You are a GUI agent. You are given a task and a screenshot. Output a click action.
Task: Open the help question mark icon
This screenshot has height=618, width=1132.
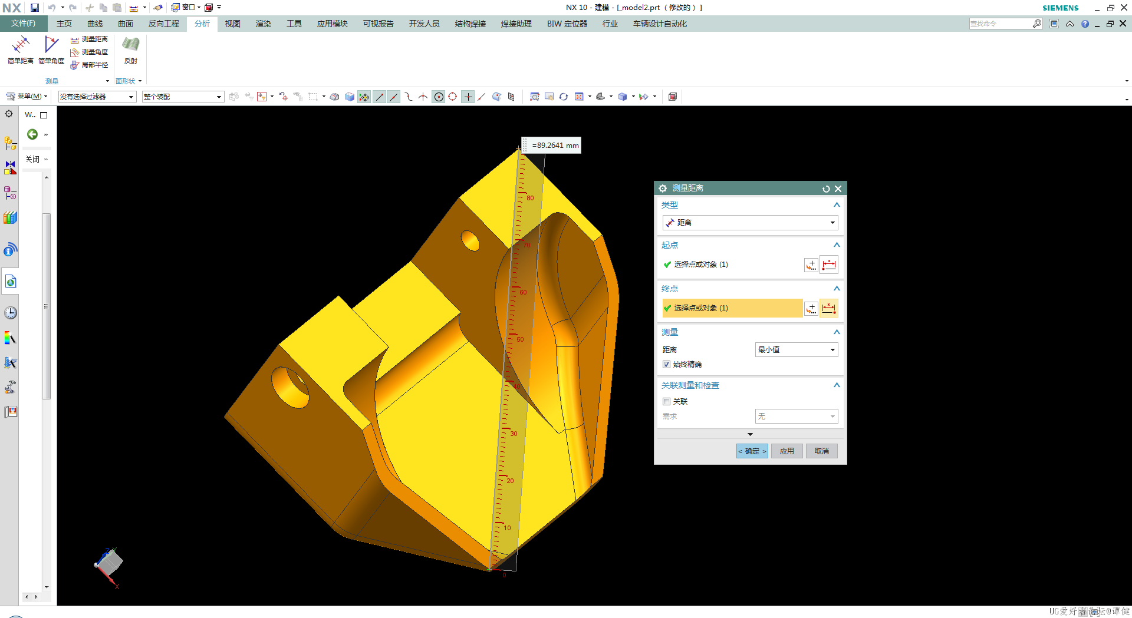pyautogui.click(x=1085, y=24)
